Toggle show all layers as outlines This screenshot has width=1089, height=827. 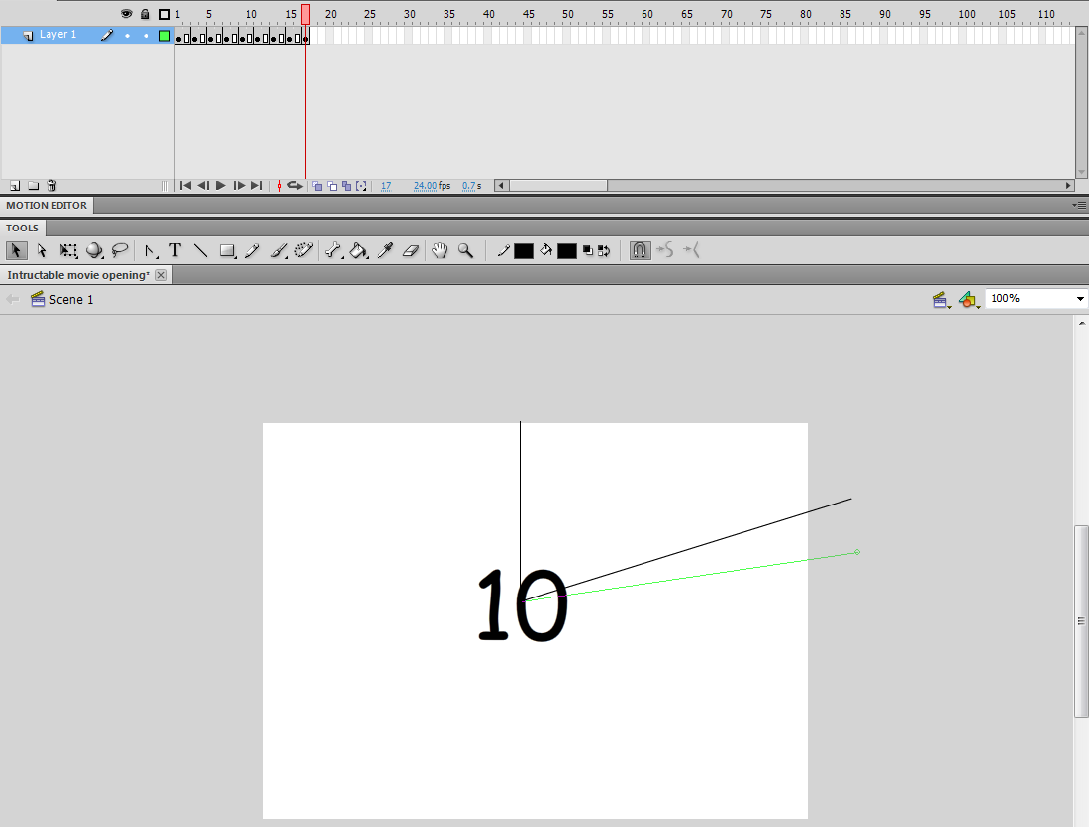pos(164,14)
